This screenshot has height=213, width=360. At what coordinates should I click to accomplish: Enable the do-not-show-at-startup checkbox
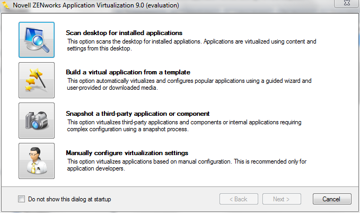[21, 199]
